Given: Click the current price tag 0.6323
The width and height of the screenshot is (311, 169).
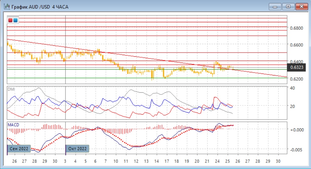Looking at the screenshot, I should [297, 67].
